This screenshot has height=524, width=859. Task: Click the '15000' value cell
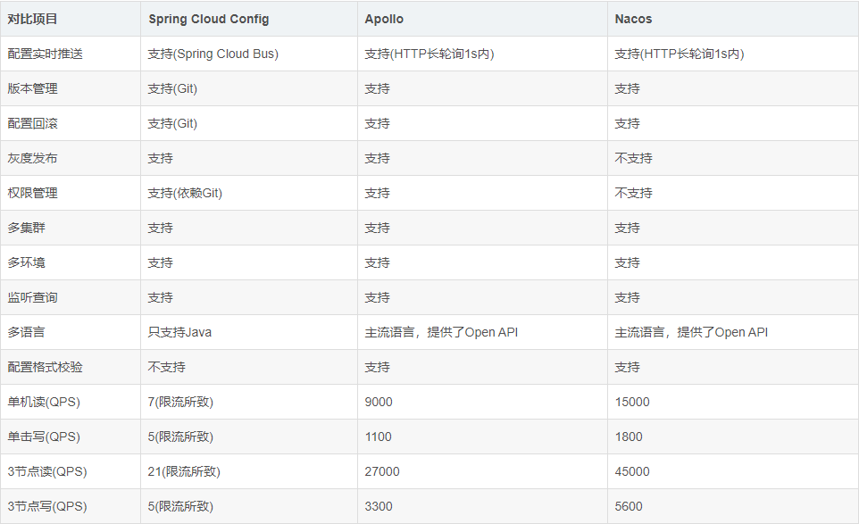tap(632, 402)
